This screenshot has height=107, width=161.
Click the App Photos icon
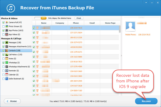tap(7, 30)
